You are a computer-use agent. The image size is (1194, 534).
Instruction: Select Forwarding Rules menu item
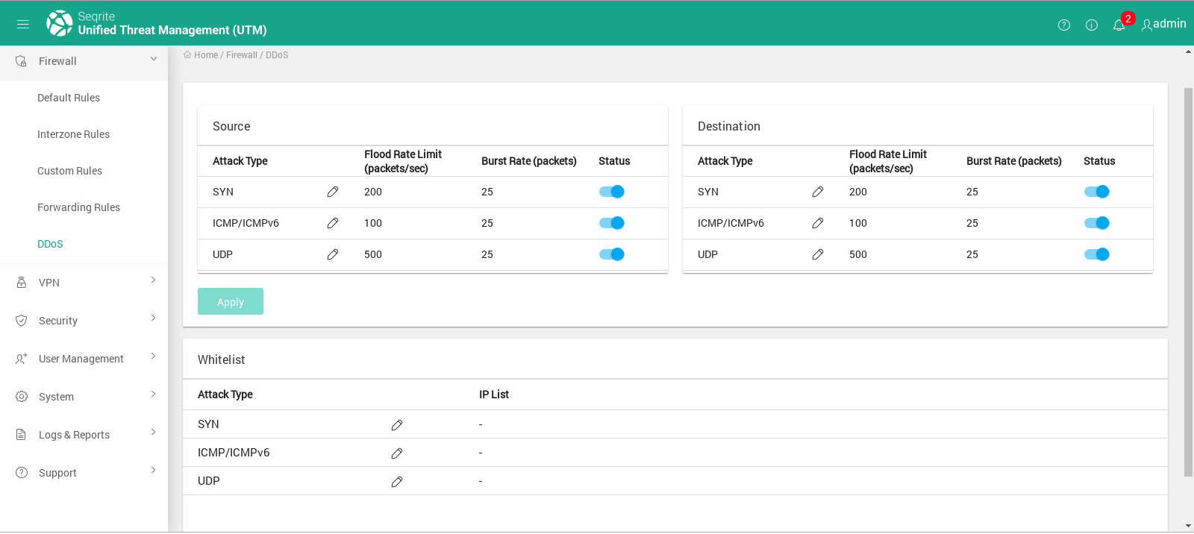coord(78,207)
